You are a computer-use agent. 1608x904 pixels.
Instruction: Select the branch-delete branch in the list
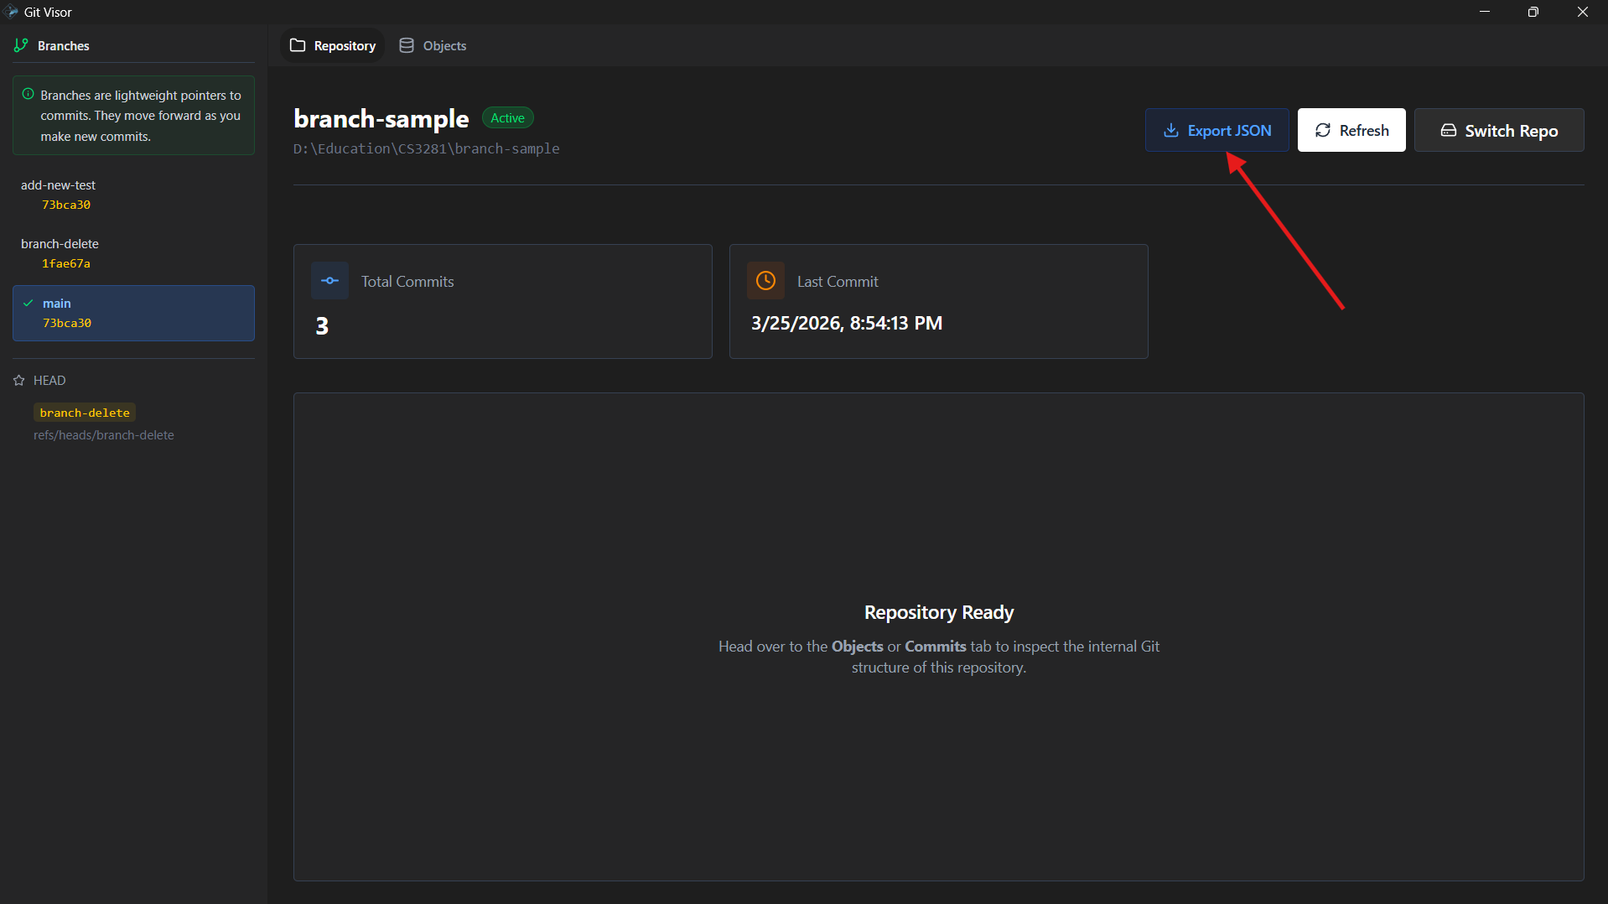[x=133, y=253]
